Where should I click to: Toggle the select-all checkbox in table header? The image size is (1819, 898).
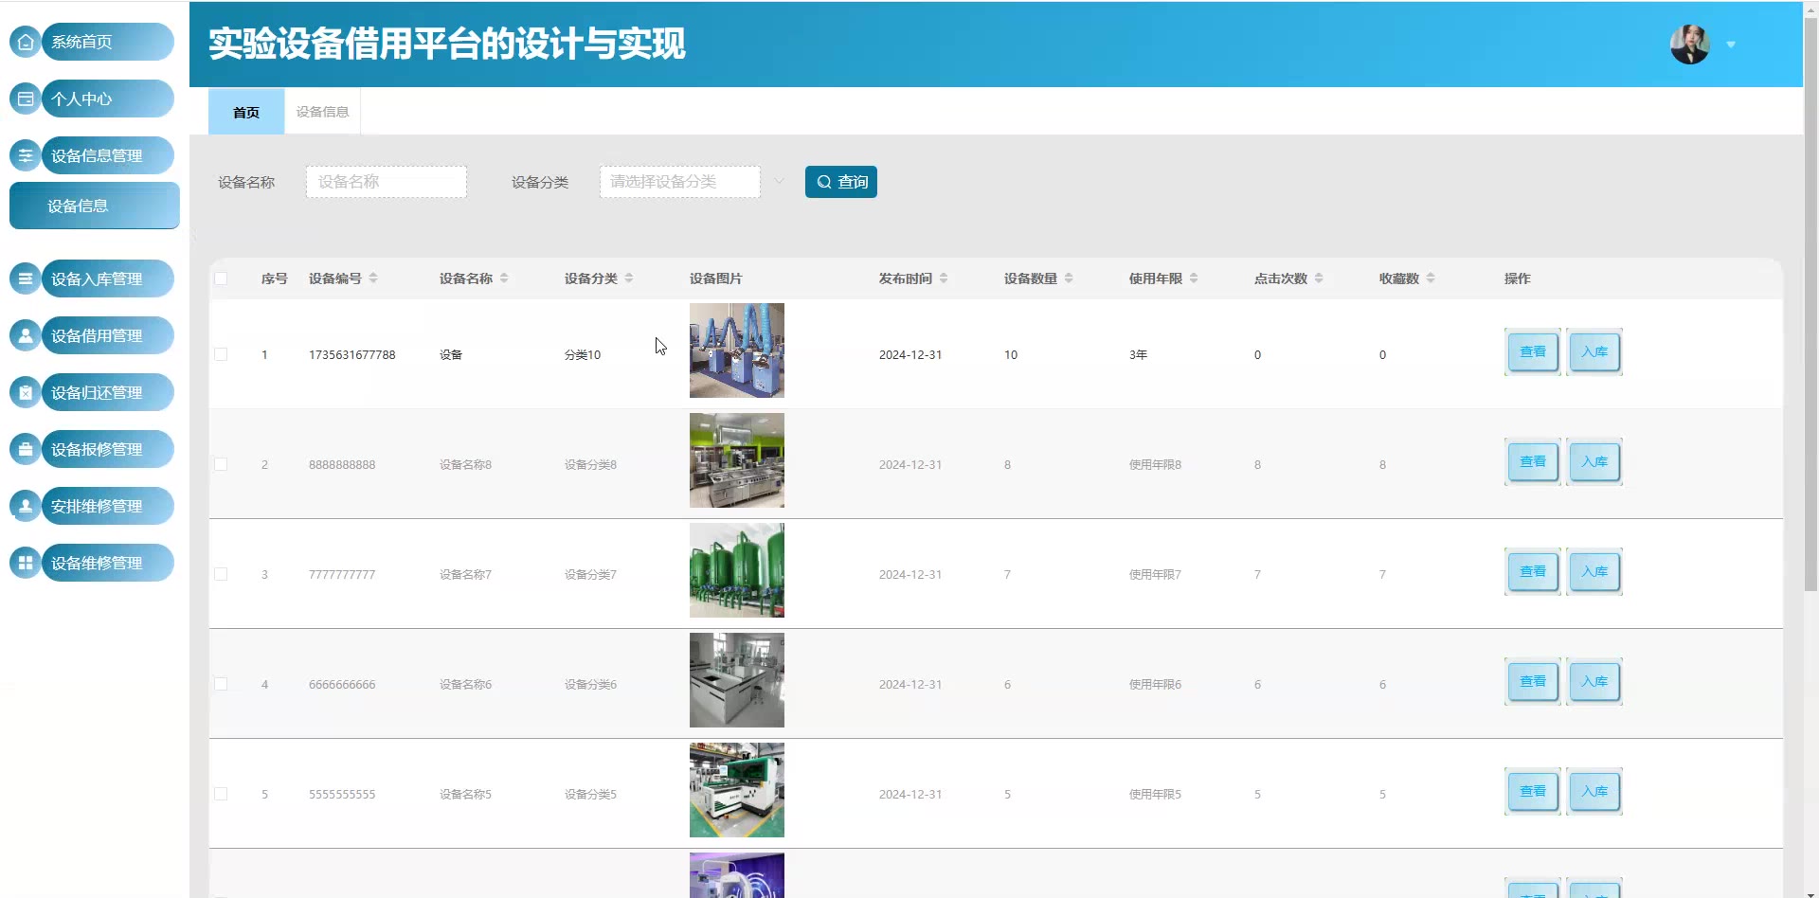coord(221,278)
